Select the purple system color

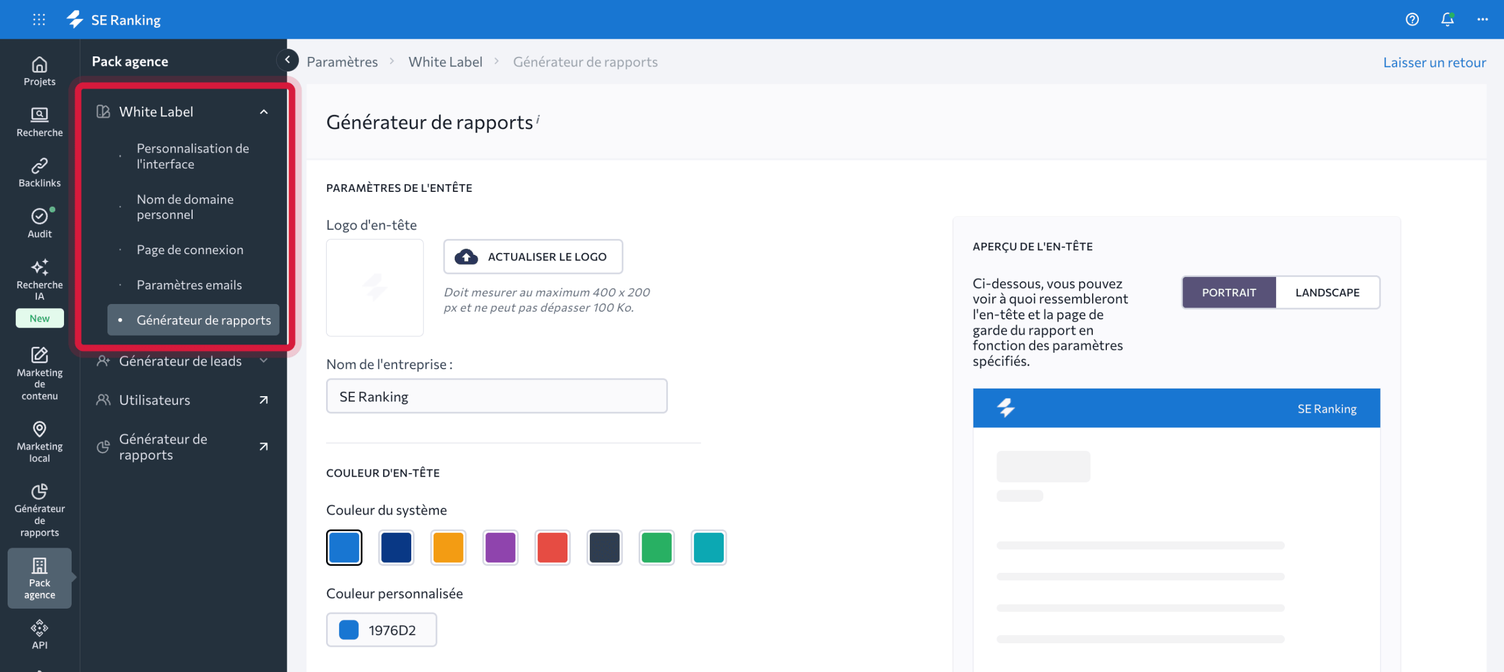tap(500, 547)
